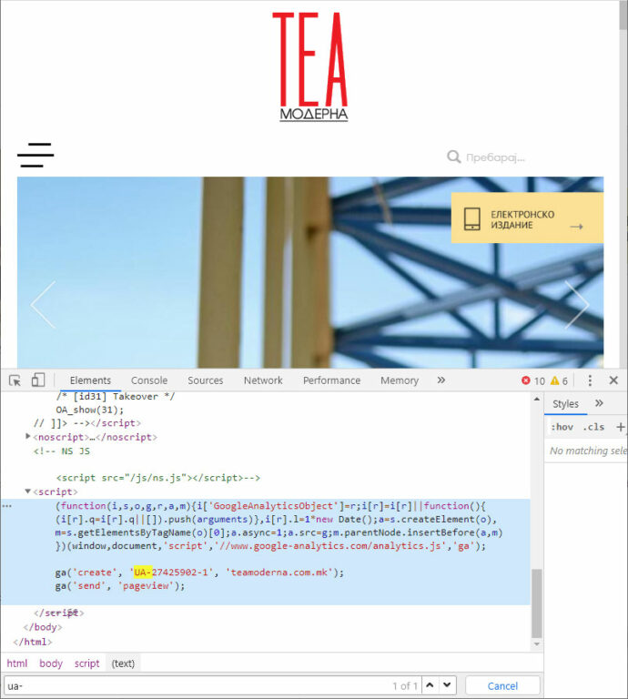This screenshot has height=699, width=628.
Task: Show the previous slide with left arrow
Action: pos(44,305)
